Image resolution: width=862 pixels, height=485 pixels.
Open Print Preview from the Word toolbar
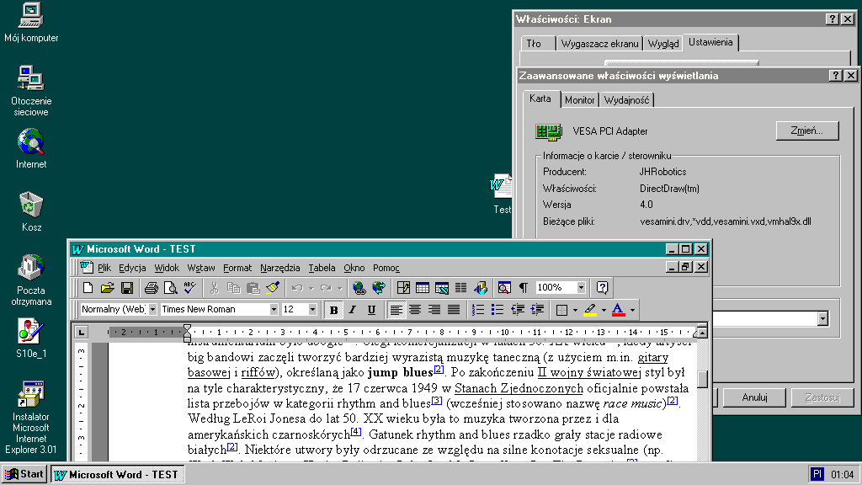170,288
